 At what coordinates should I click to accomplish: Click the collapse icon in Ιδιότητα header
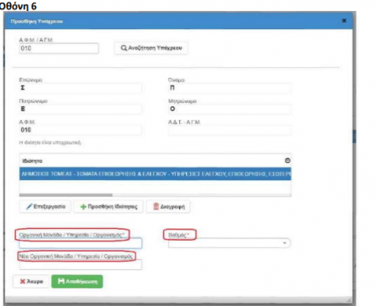(287, 160)
